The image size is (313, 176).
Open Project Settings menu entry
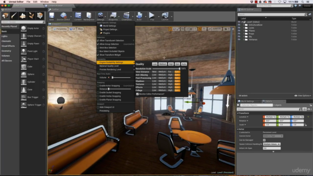109,29
